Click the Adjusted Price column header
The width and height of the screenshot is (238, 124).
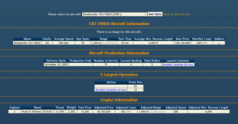pyautogui.click(x=104, y=108)
